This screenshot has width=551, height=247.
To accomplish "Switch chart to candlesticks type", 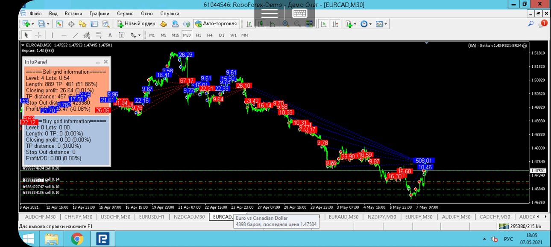I will [261, 24].
